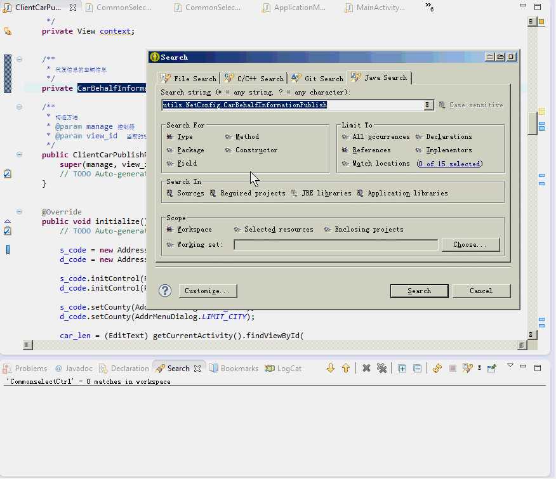The image size is (556, 479).
Task: Open previous searches dropdown arrow
Action: (x=479, y=368)
